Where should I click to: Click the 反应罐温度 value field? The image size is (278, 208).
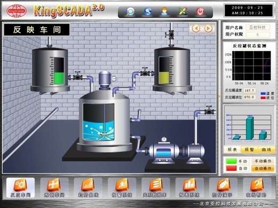point(249,91)
